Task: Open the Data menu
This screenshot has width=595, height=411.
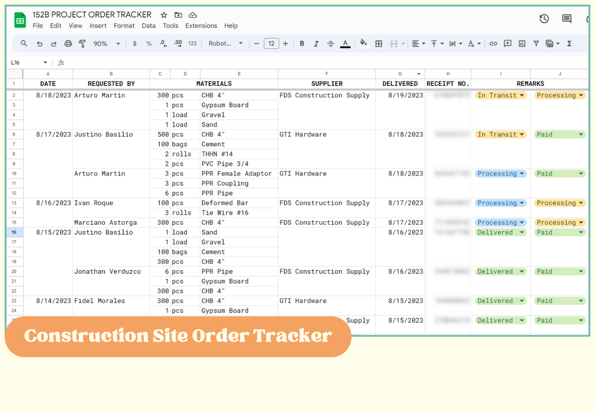Action: [149, 26]
